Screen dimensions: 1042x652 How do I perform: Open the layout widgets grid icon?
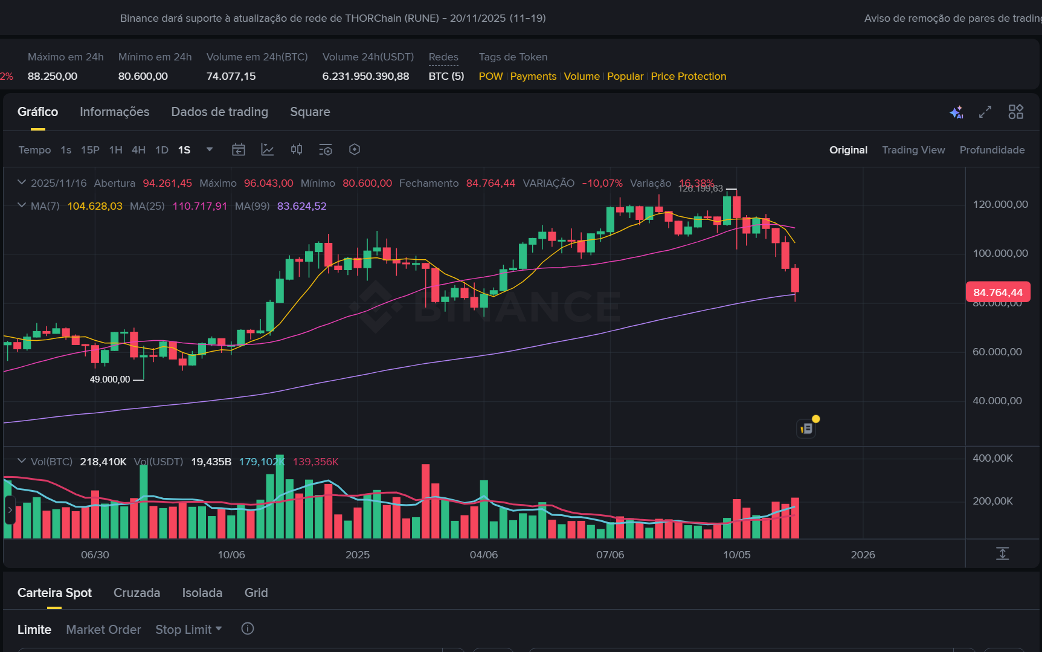coord(1015,112)
